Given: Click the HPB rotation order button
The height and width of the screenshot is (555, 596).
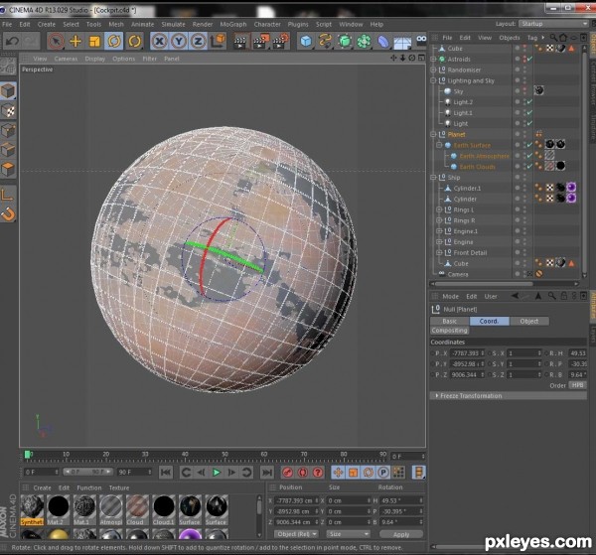Looking at the screenshot, I should click(578, 385).
